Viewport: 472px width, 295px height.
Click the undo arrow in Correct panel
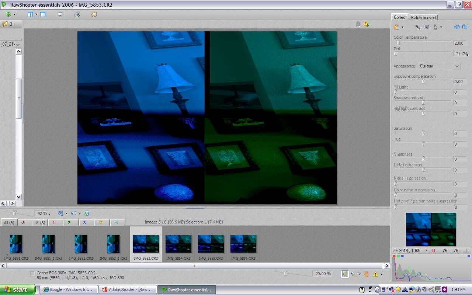pyautogui.click(x=457, y=27)
